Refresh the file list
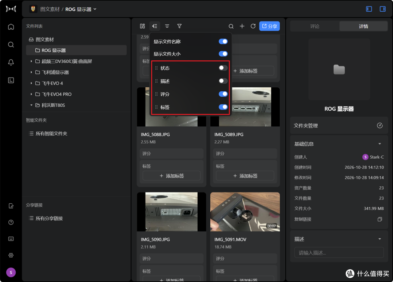 click(x=253, y=26)
